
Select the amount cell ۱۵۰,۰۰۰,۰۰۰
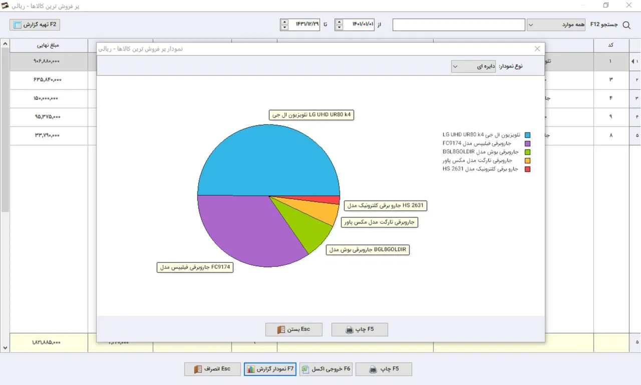[x=49, y=98]
